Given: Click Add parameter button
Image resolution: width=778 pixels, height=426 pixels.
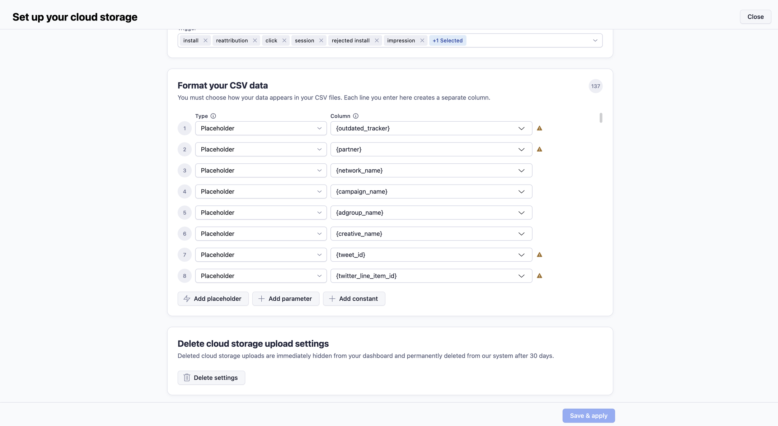Looking at the screenshot, I should coord(285,299).
